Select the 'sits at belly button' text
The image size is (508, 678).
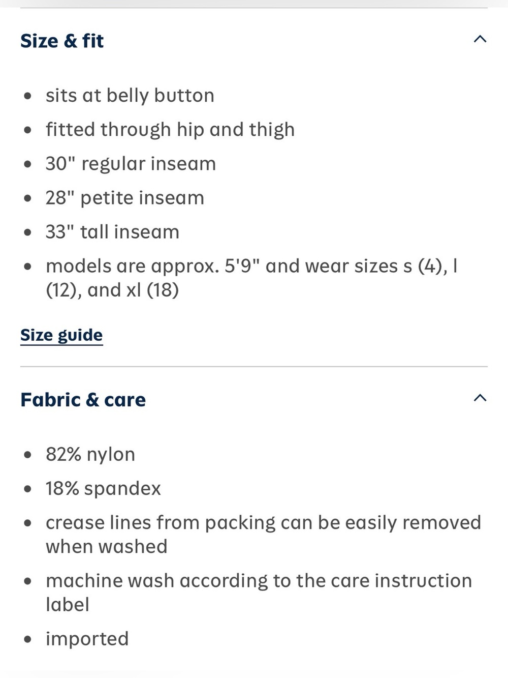point(130,96)
